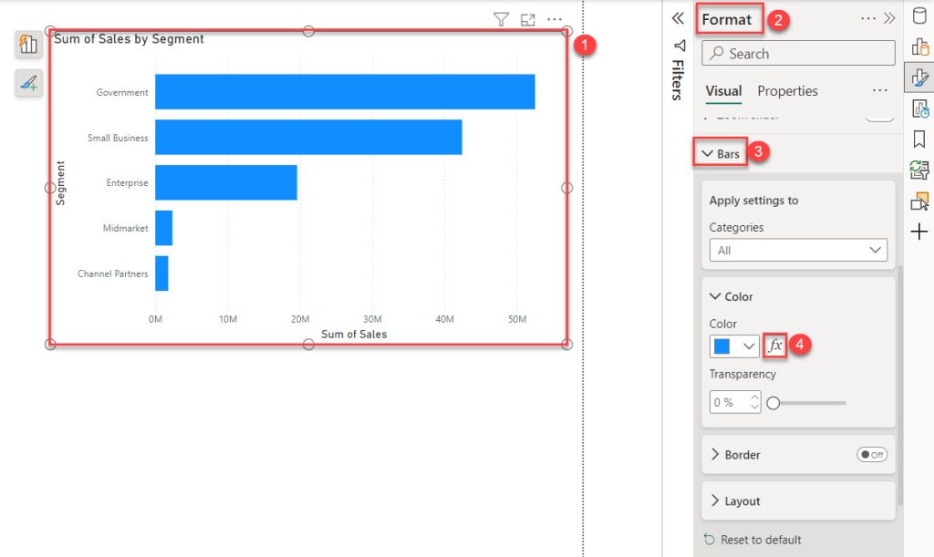Select the Format visual paintbrush icon
The width and height of the screenshot is (934, 557).
(921, 78)
